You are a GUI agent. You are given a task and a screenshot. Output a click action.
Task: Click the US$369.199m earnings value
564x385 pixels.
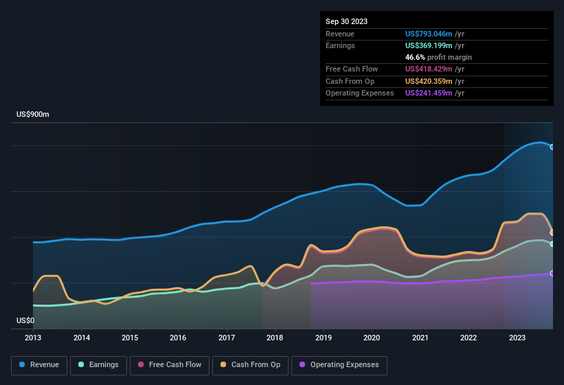click(x=429, y=45)
